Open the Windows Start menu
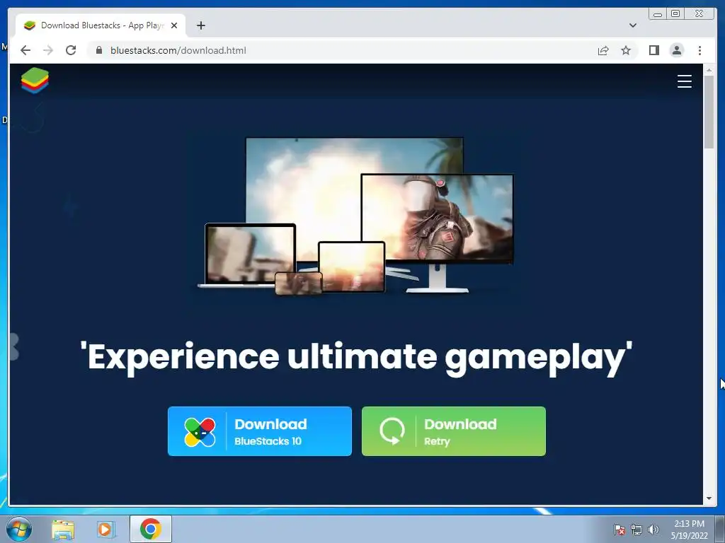 pyautogui.click(x=18, y=529)
